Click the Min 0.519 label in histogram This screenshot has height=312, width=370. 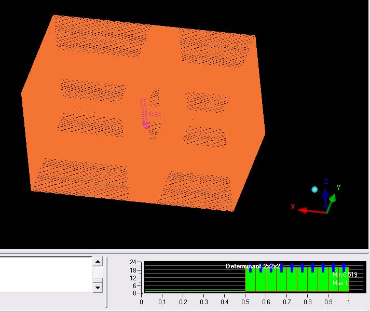pos(345,275)
